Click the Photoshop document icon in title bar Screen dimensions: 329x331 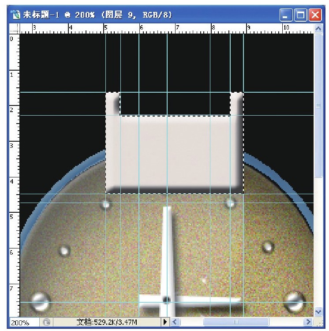click(x=16, y=15)
